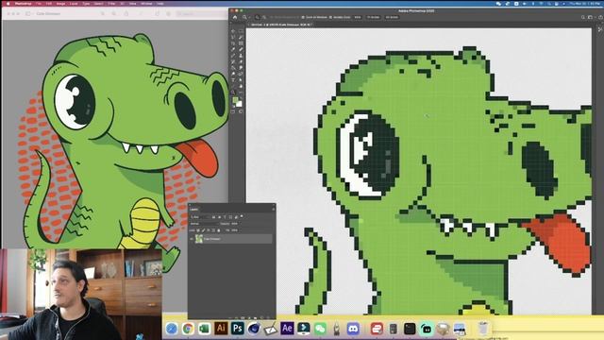The height and width of the screenshot is (340, 604).
Task: Hide the Cute Dinosaur layer
Action: click(x=192, y=239)
